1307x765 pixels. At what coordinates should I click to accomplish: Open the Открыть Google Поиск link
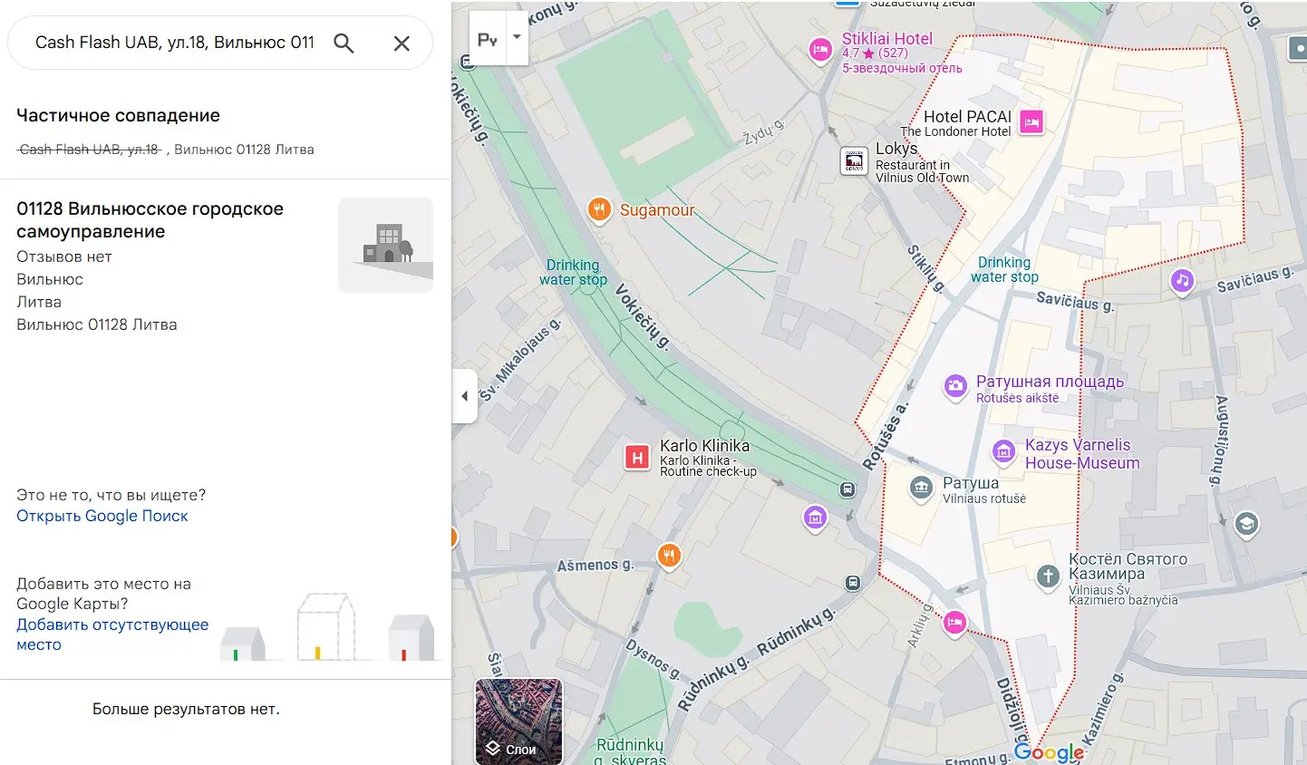tap(102, 516)
